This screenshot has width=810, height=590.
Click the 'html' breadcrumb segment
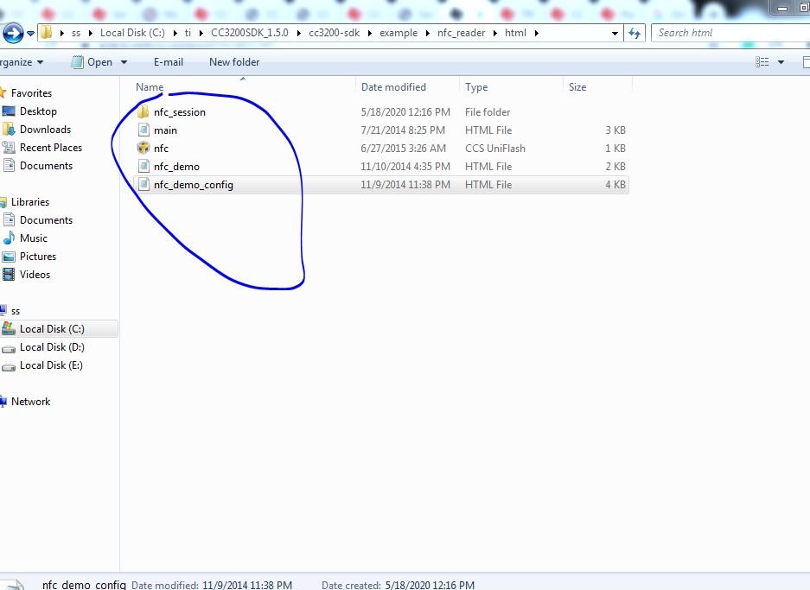(515, 33)
